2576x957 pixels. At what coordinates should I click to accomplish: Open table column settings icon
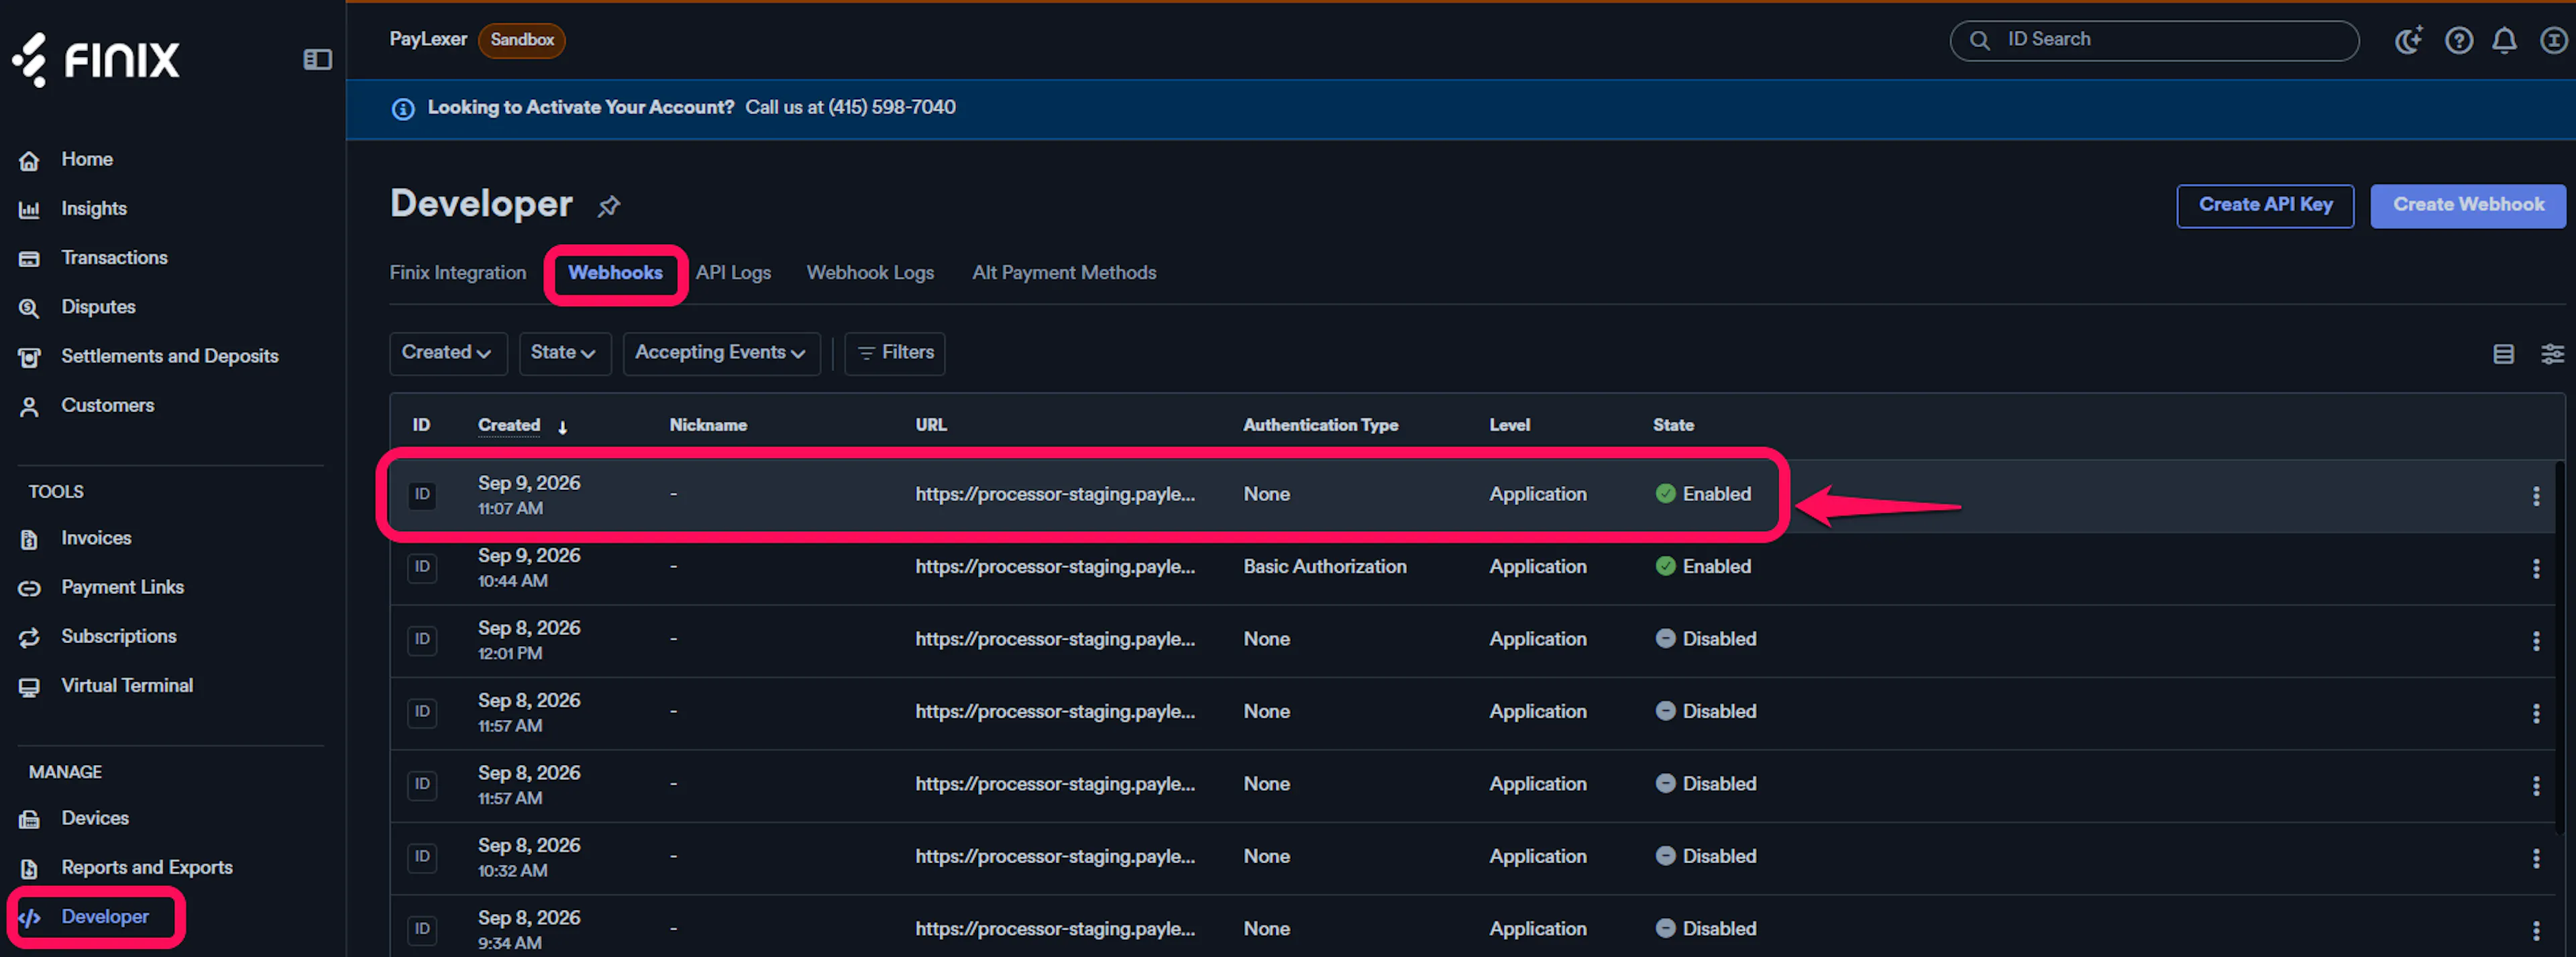pos(2552,353)
